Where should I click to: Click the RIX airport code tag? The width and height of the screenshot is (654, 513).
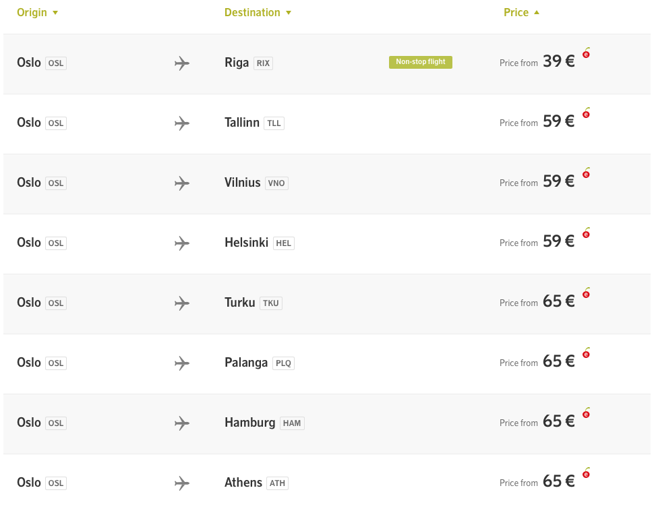[263, 63]
